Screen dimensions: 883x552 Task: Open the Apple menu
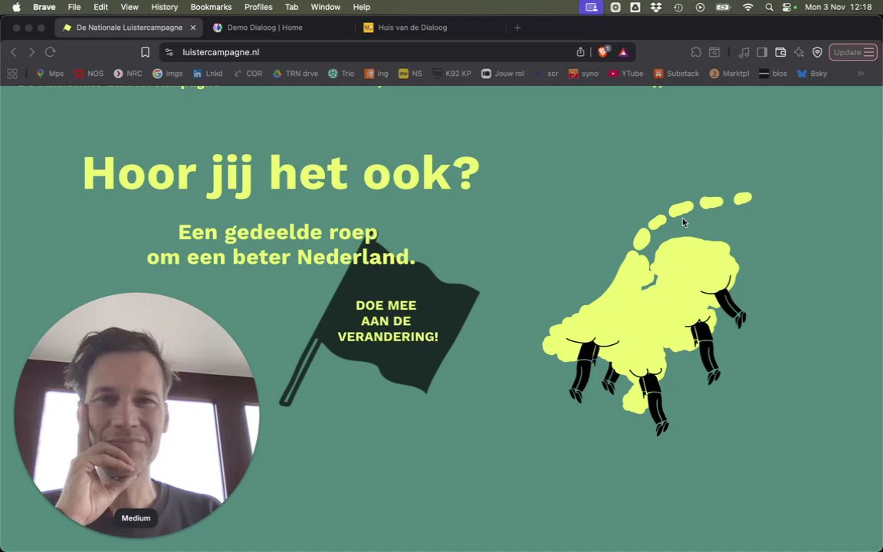coord(16,8)
